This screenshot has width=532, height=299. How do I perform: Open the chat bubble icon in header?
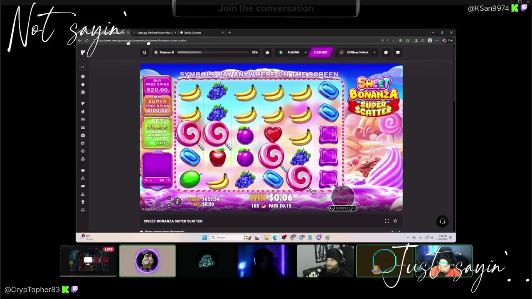(386, 52)
